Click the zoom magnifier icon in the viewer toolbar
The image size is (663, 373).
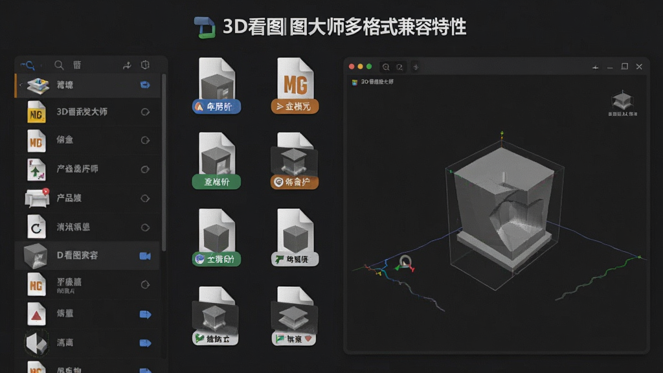tap(386, 67)
